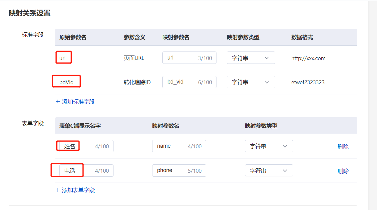Click the plus icon beside 添加标准字段

pos(58,102)
